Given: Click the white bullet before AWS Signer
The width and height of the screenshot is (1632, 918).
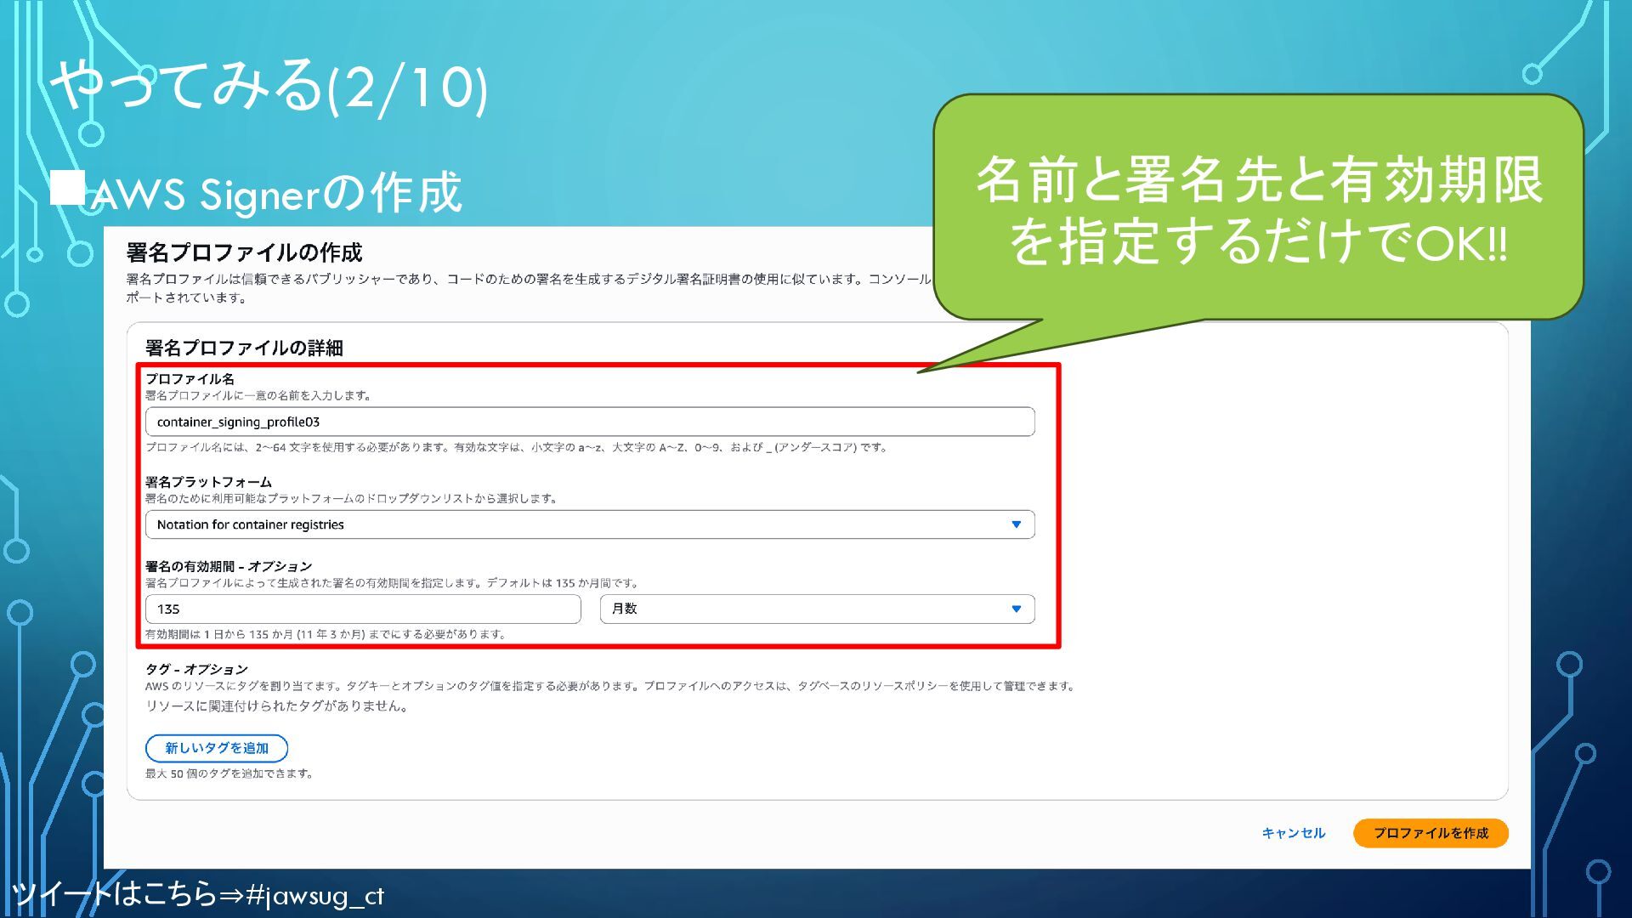Looking at the screenshot, I should coord(66,188).
